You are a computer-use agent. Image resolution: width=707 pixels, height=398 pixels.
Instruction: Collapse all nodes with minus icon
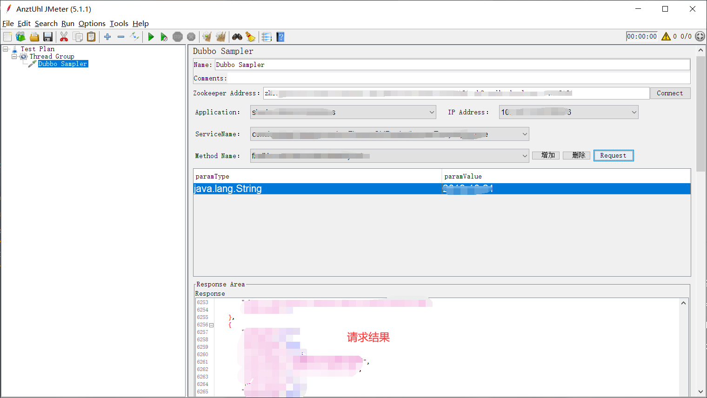pos(121,37)
